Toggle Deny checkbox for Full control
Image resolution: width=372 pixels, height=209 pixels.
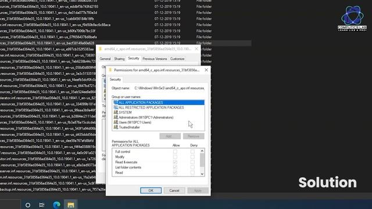pos(192,152)
